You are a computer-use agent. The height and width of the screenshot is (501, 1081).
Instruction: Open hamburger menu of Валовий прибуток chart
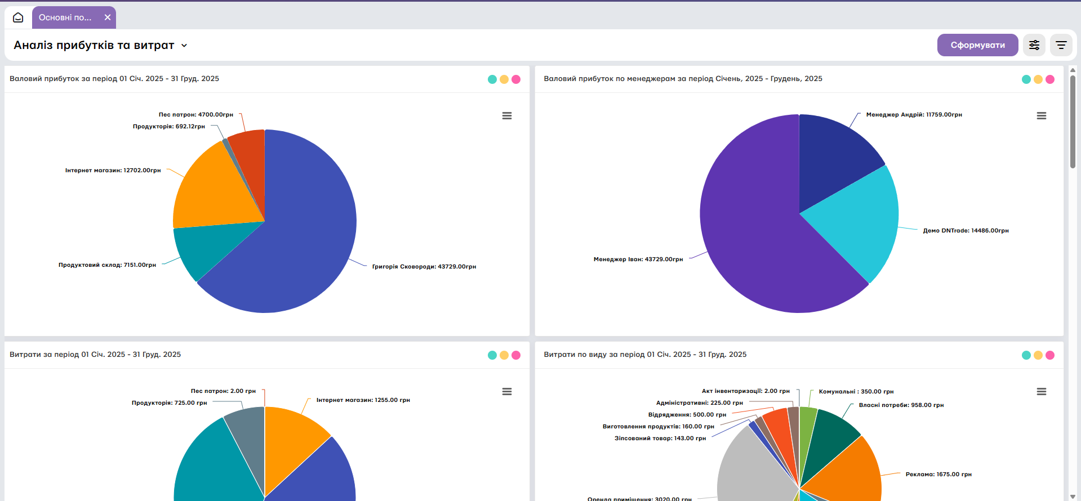[507, 115]
